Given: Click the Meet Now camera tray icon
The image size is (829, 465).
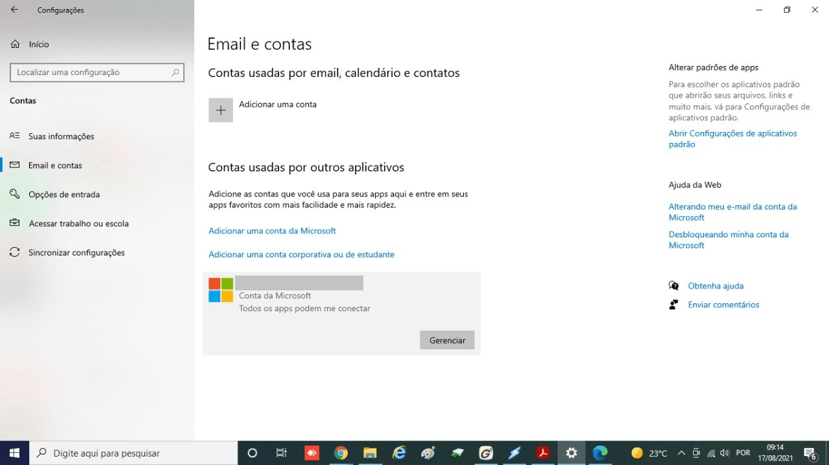Looking at the screenshot, I should click(x=696, y=453).
